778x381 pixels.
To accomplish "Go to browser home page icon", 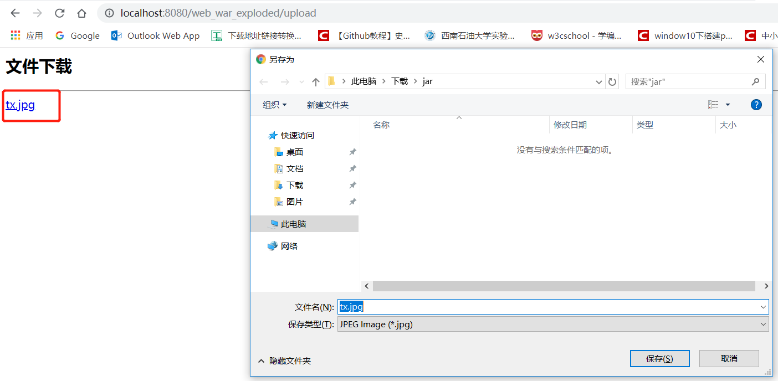I will pyautogui.click(x=81, y=13).
